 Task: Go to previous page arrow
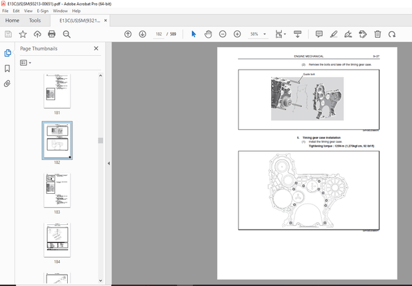pyautogui.click(x=128, y=34)
